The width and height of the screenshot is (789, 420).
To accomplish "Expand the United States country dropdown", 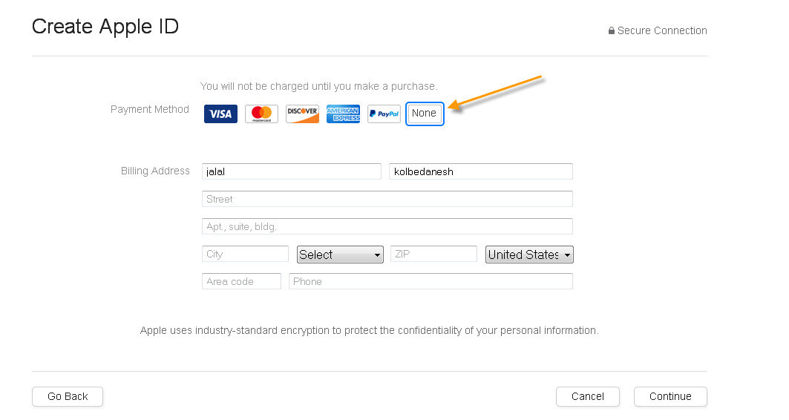I will [x=529, y=255].
